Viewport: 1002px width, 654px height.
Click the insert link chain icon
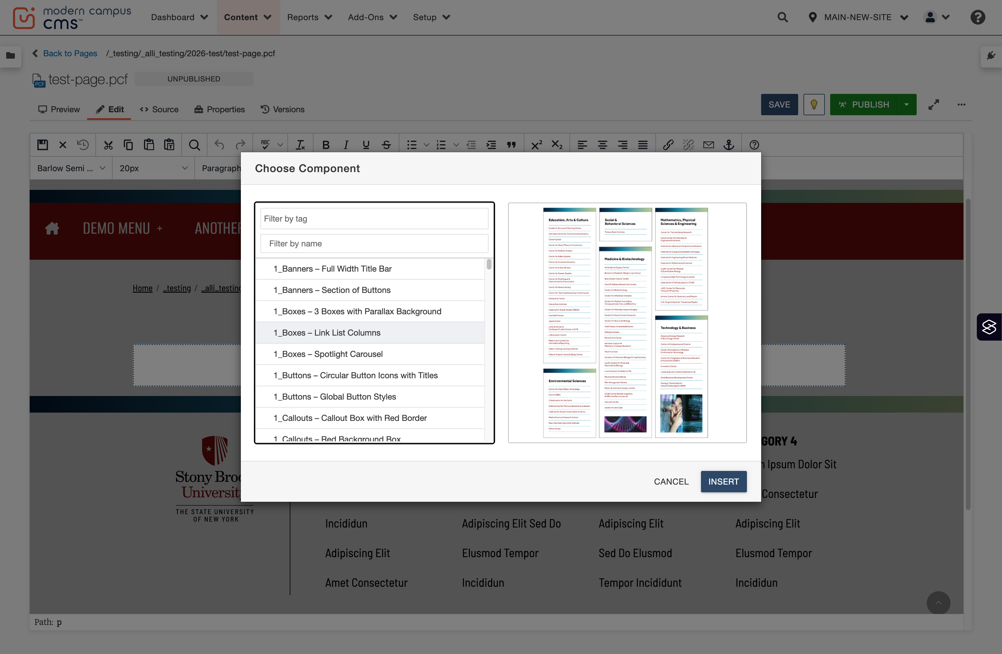click(668, 145)
